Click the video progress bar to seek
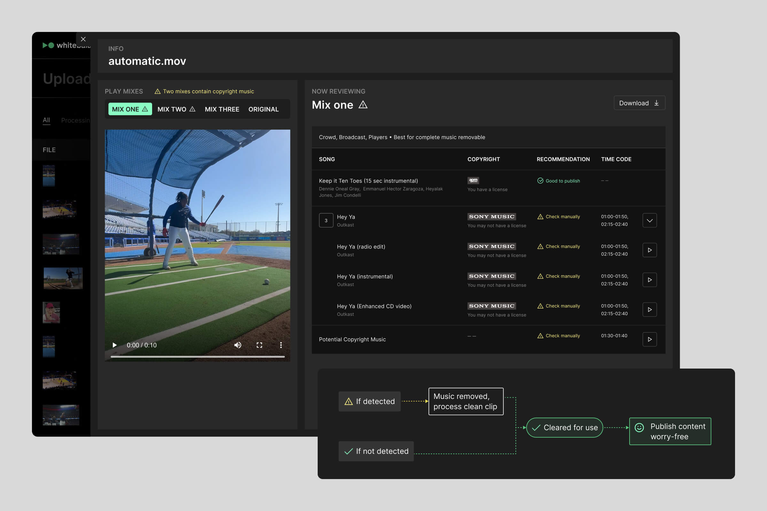This screenshot has width=767, height=511. [x=197, y=357]
